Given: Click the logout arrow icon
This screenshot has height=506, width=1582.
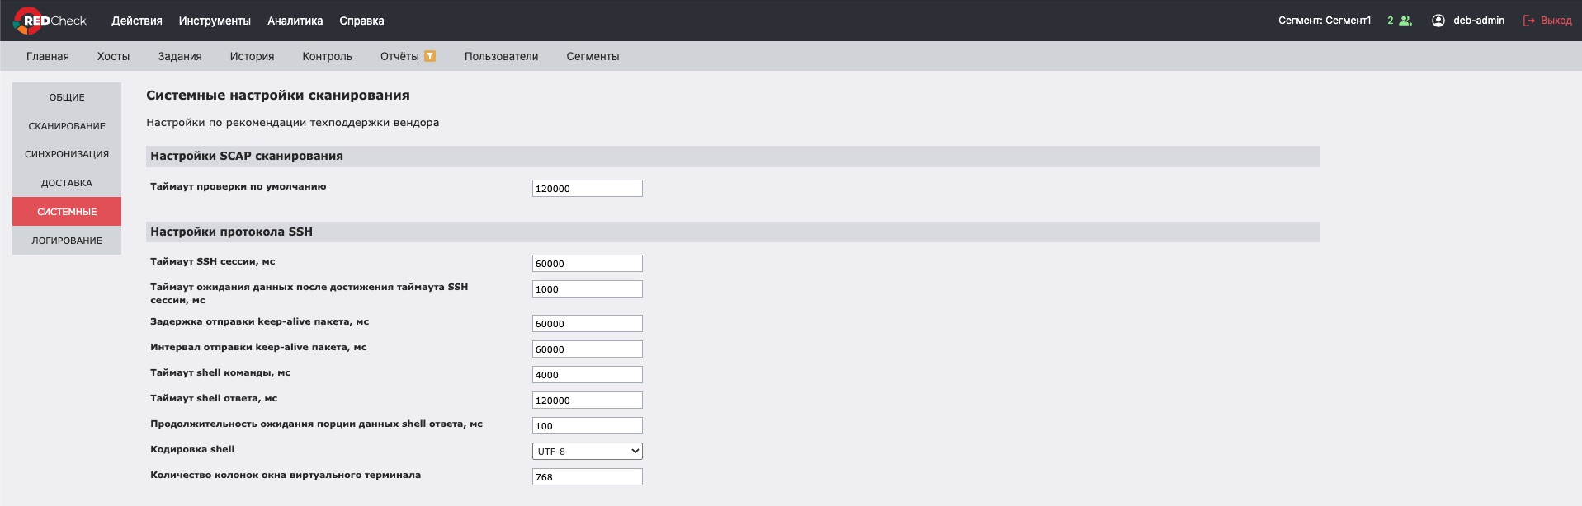Looking at the screenshot, I should pyautogui.click(x=1529, y=21).
